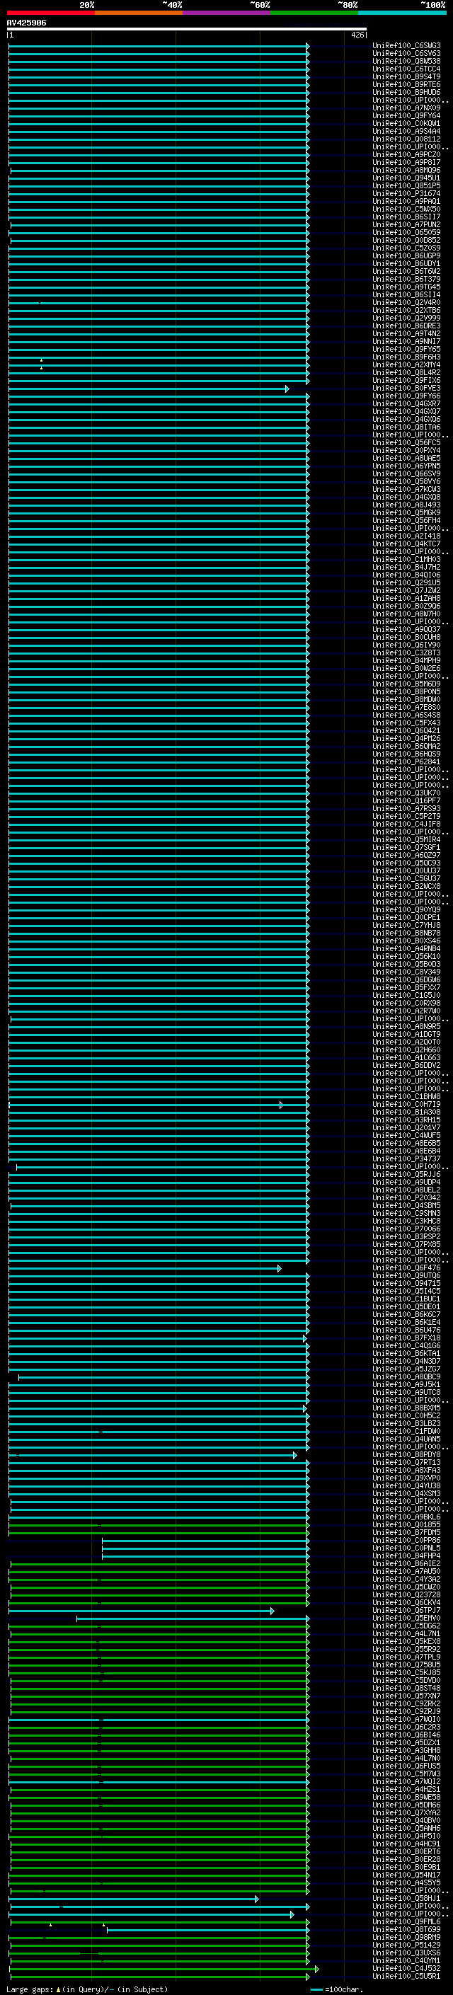453x1995 pixels.
Task: Select the UniRef100_Q8W538 hit
Action: 406,61
